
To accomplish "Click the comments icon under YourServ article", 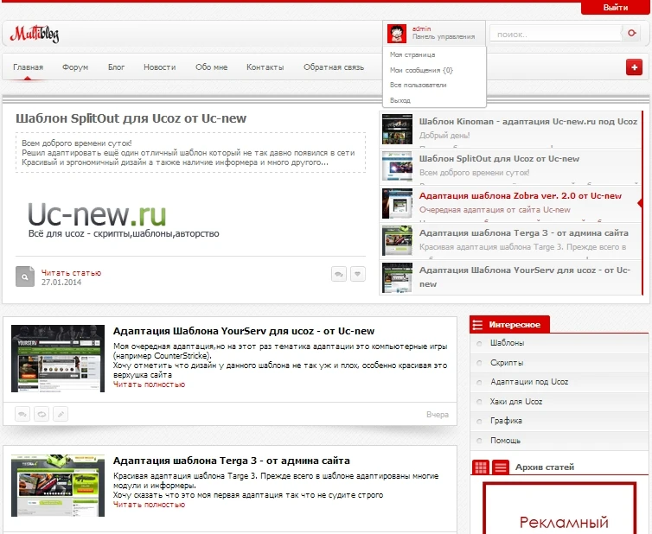I will (22, 414).
